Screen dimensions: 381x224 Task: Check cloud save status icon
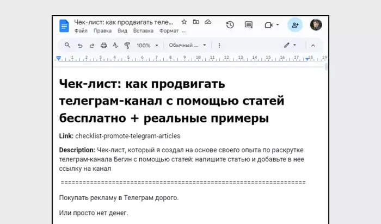click(208, 22)
